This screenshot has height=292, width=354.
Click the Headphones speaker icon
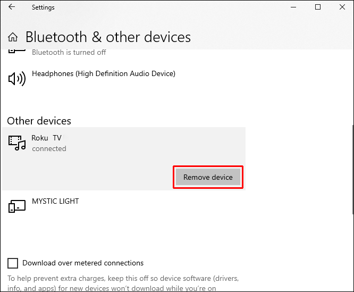(17, 79)
